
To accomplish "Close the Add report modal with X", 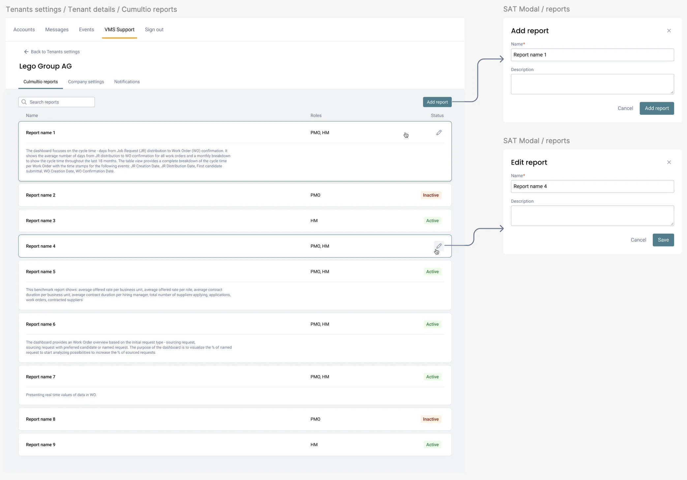I will [669, 31].
